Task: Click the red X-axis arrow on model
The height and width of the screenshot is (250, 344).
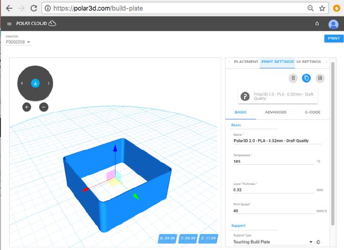Action: pyautogui.click(x=85, y=190)
